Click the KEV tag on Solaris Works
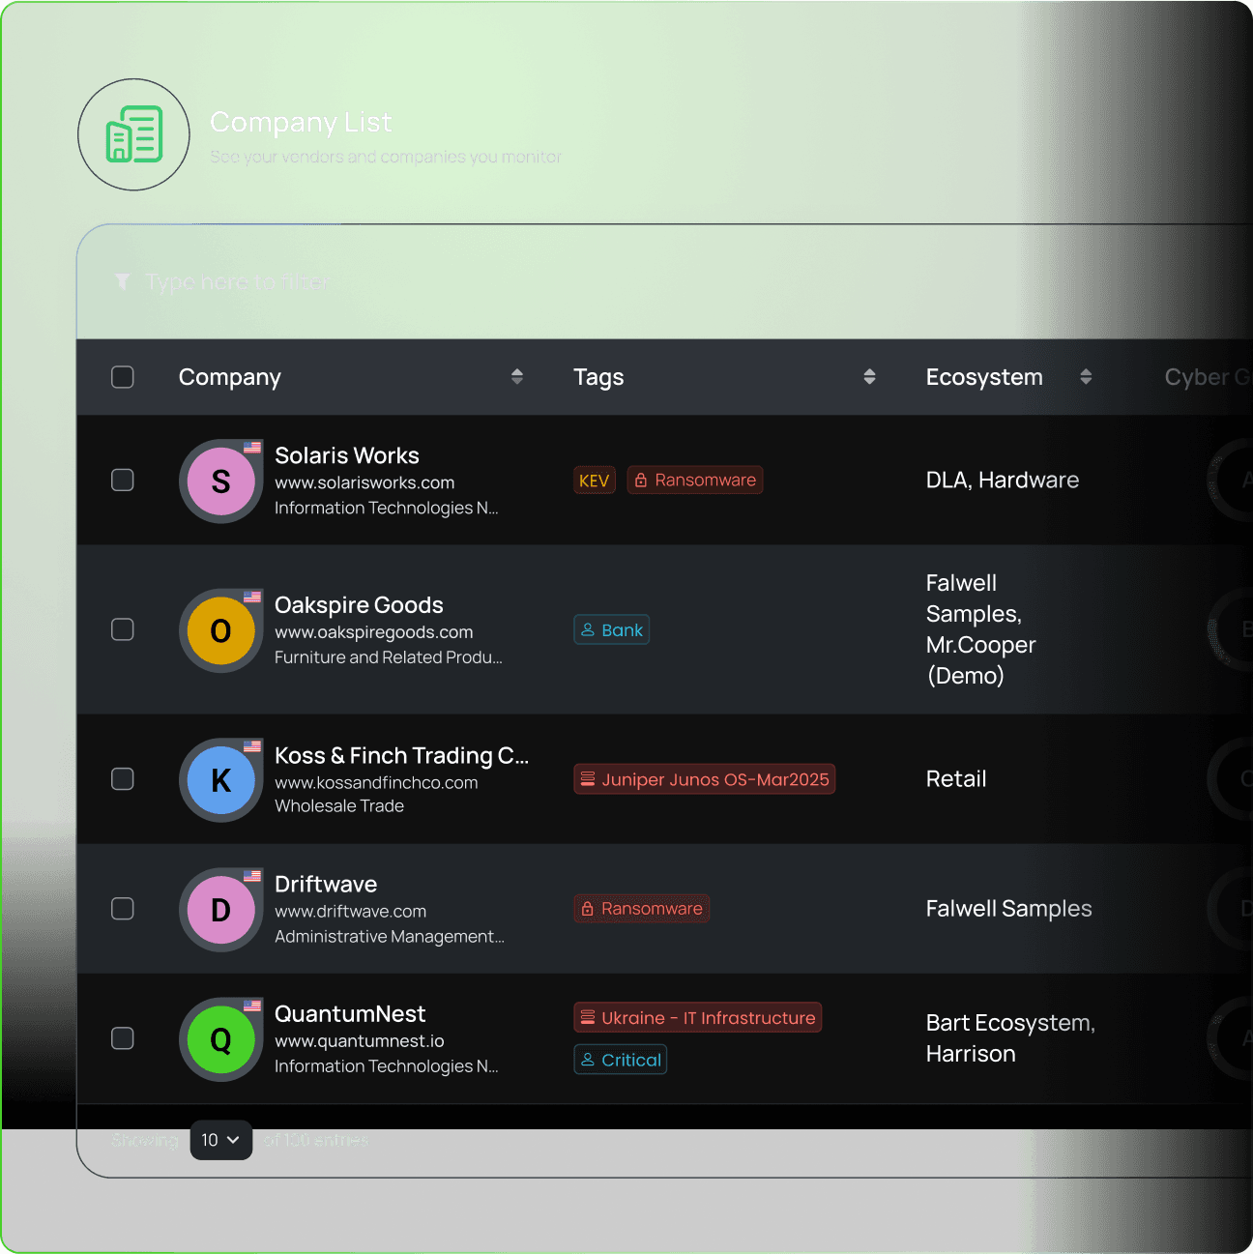The image size is (1253, 1254). tap(594, 481)
